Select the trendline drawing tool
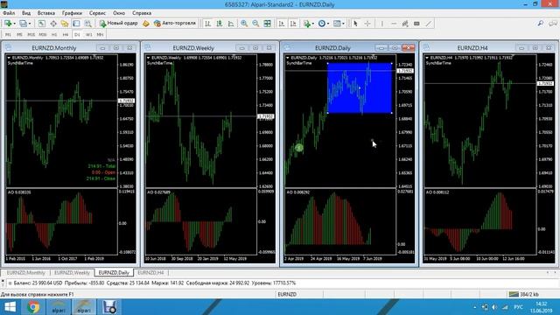This screenshot has width=560, height=315. pyautogui.click(x=429, y=24)
